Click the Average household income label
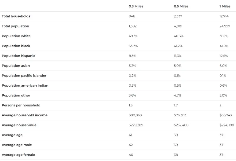Image resolution: width=236 pixels, height=161 pixels. (25, 115)
